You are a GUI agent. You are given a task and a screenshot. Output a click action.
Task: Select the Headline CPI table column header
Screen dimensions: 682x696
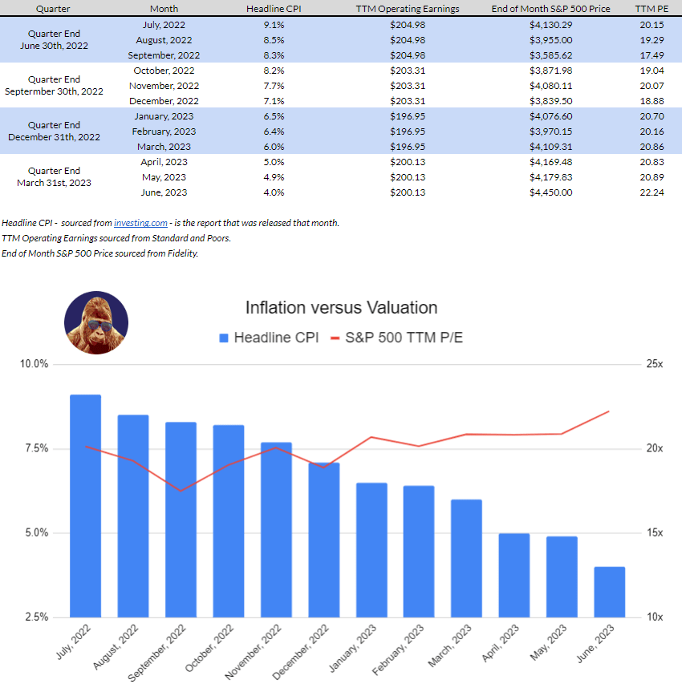coord(274,8)
